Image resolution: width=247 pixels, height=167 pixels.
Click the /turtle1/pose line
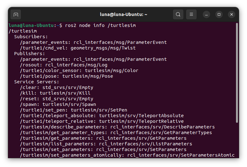[67, 76]
